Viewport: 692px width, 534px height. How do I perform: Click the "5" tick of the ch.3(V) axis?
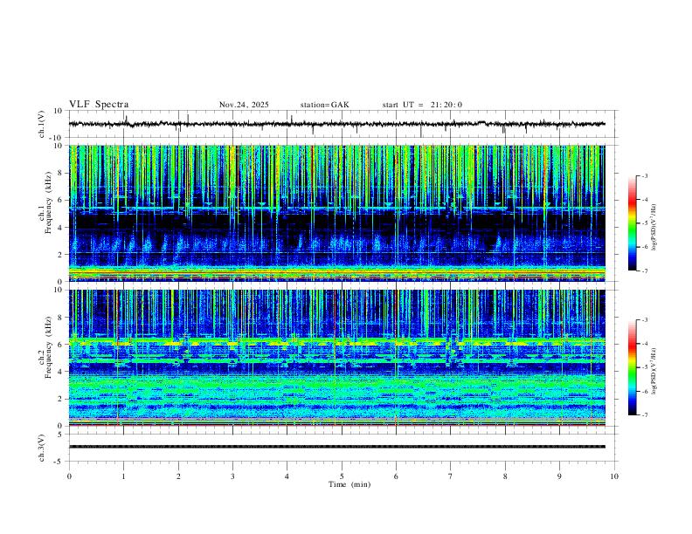coord(60,434)
